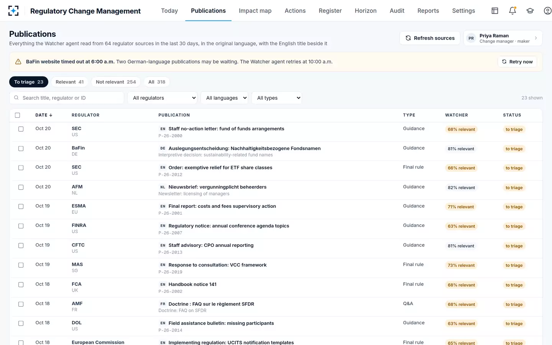Check the CFTC Staff advisory row
Screen dimensions: 552x345
point(21,245)
